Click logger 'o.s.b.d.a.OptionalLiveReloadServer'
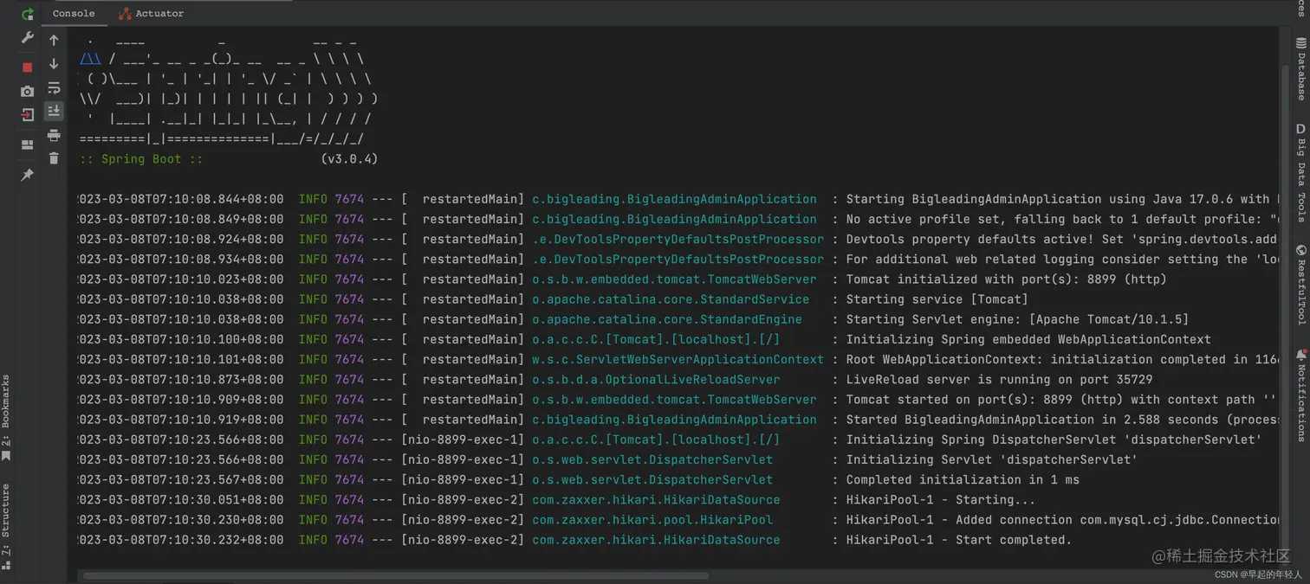The width and height of the screenshot is (1310, 584). tap(656, 379)
